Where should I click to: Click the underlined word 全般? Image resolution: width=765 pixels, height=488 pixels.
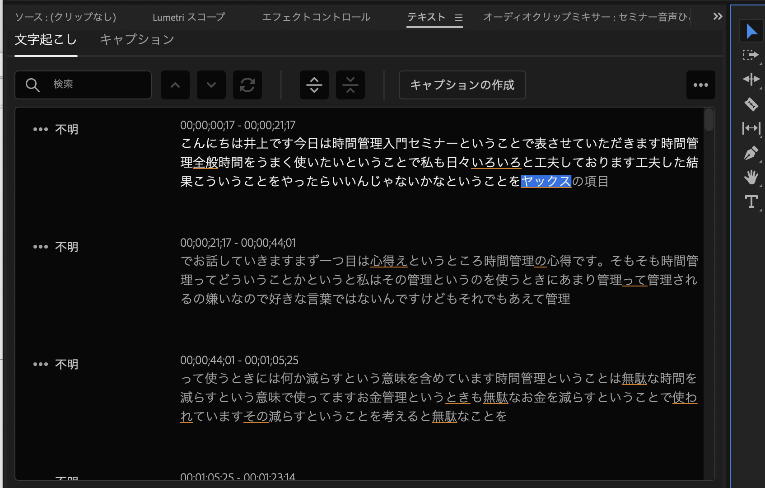[x=205, y=162]
